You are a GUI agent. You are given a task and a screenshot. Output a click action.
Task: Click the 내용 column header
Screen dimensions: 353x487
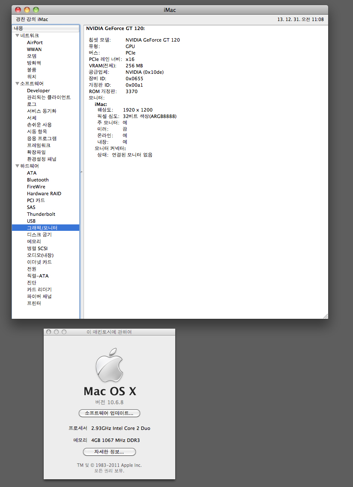[x=45, y=28]
